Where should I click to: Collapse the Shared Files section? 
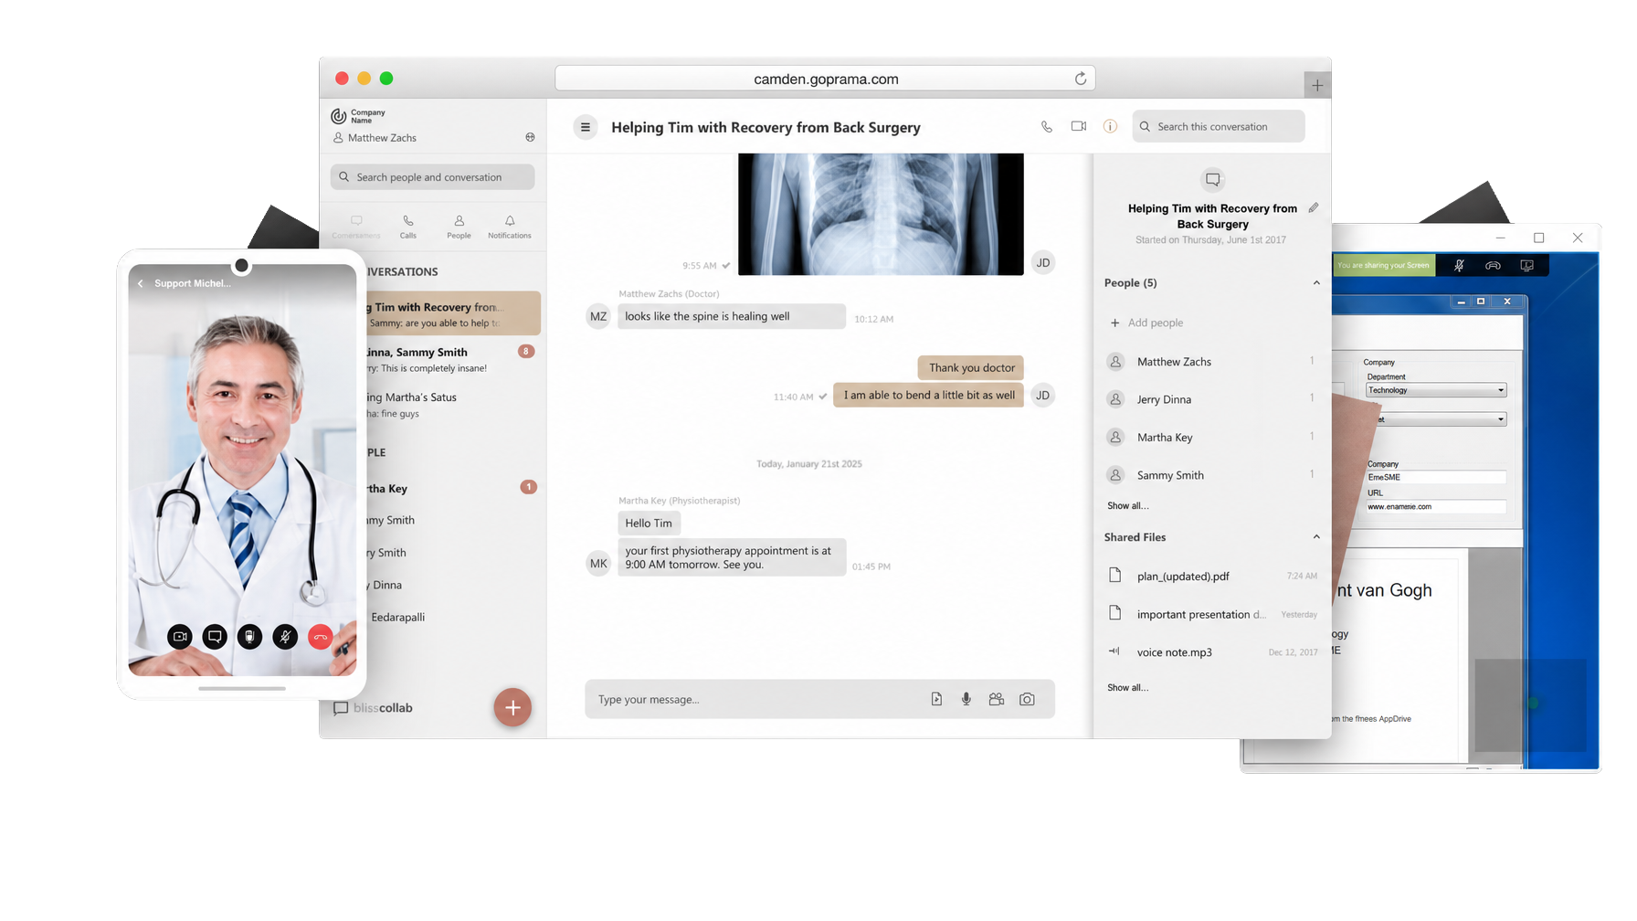1316,537
